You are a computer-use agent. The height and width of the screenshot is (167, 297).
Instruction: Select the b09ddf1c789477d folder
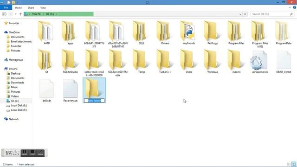pos(94,34)
